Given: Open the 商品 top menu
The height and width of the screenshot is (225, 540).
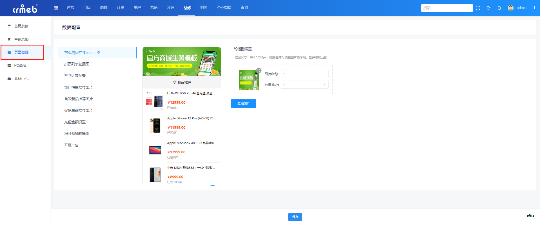Looking at the screenshot, I should [104, 8].
